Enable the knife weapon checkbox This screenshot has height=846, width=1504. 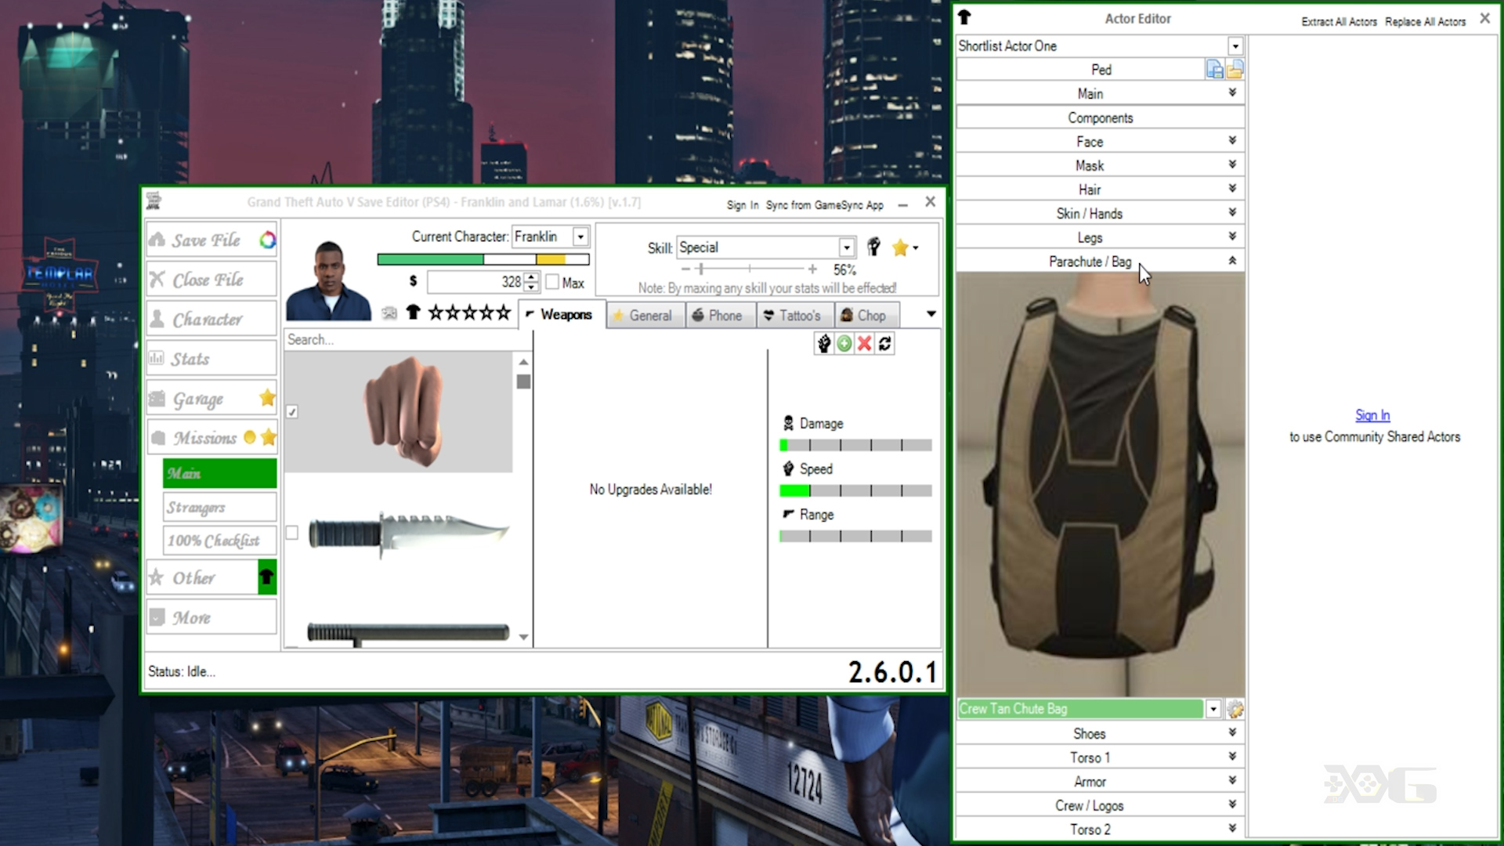[292, 532]
